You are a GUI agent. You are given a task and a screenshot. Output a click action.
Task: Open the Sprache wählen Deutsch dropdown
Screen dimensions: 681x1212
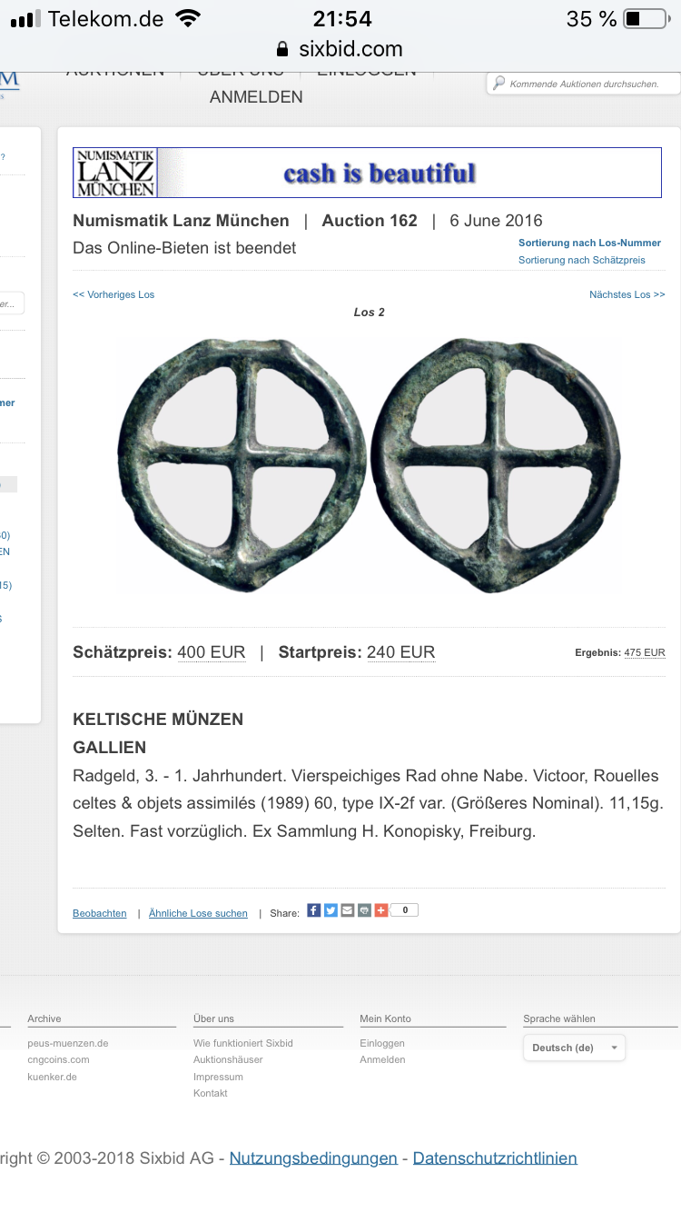click(x=574, y=1048)
